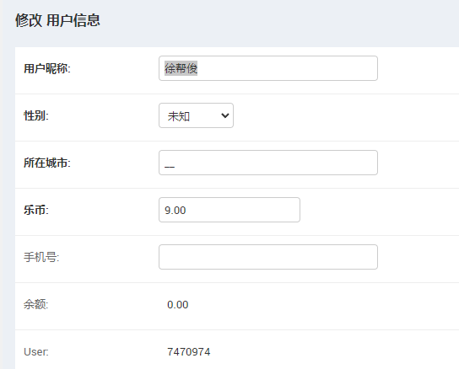Screen dimensions: 459x369
Task: Select the empty 手机号 input box
Action: tap(268, 257)
